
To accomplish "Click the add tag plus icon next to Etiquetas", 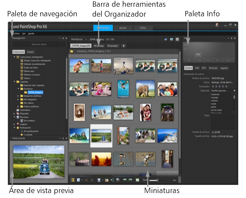I will tap(234, 91).
